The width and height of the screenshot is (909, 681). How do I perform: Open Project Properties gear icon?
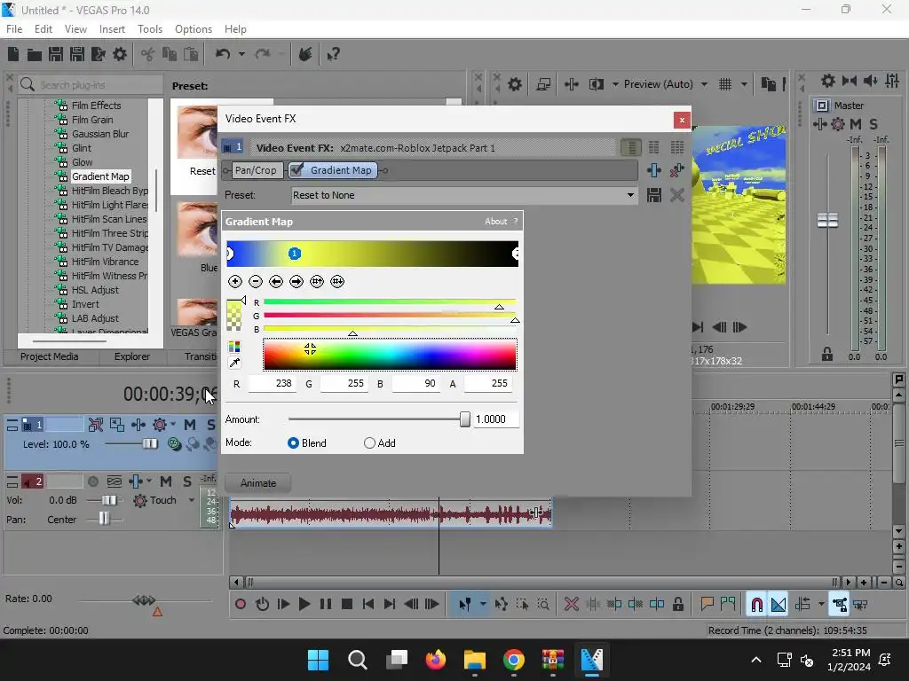120,54
